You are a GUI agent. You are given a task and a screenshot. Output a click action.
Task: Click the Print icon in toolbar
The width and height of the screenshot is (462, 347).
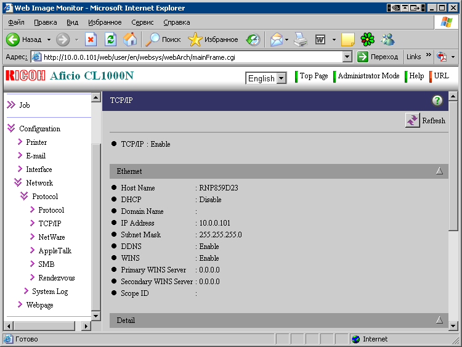click(x=301, y=39)
